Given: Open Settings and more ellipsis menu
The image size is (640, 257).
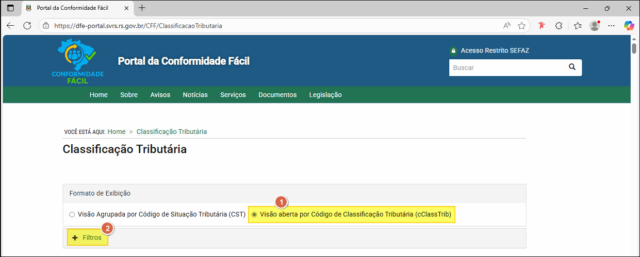Looking at the screenshot, I should pyautogui.click(x=612, y=25).
